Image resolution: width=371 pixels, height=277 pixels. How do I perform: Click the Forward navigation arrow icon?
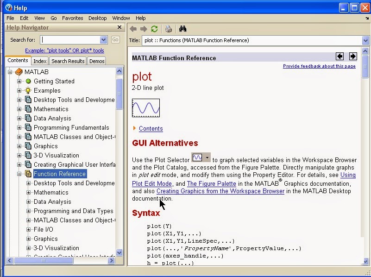coord(143,28)
